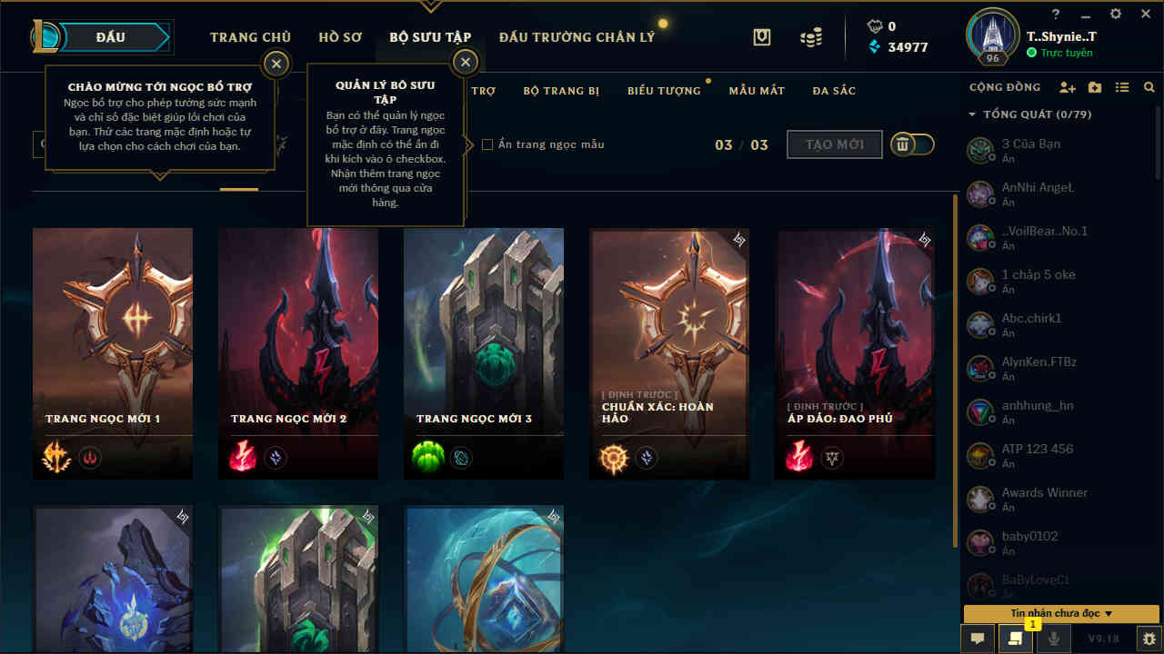Click the new folder icon in social panel
1164x654 pixels.
coord(1095,87)
